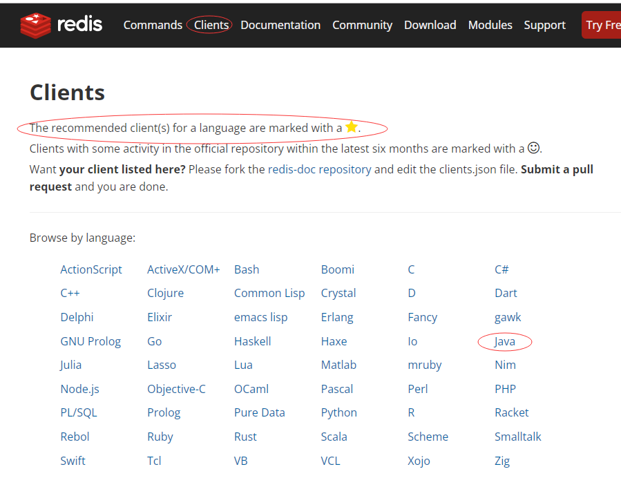Open the Io language link

[x=412, y=342]
